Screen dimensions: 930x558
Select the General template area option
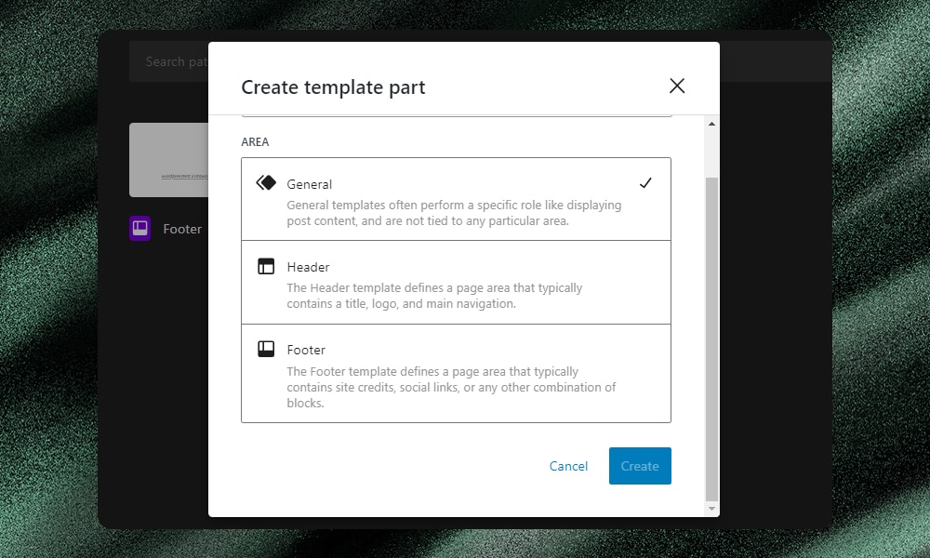pos(456,198)
